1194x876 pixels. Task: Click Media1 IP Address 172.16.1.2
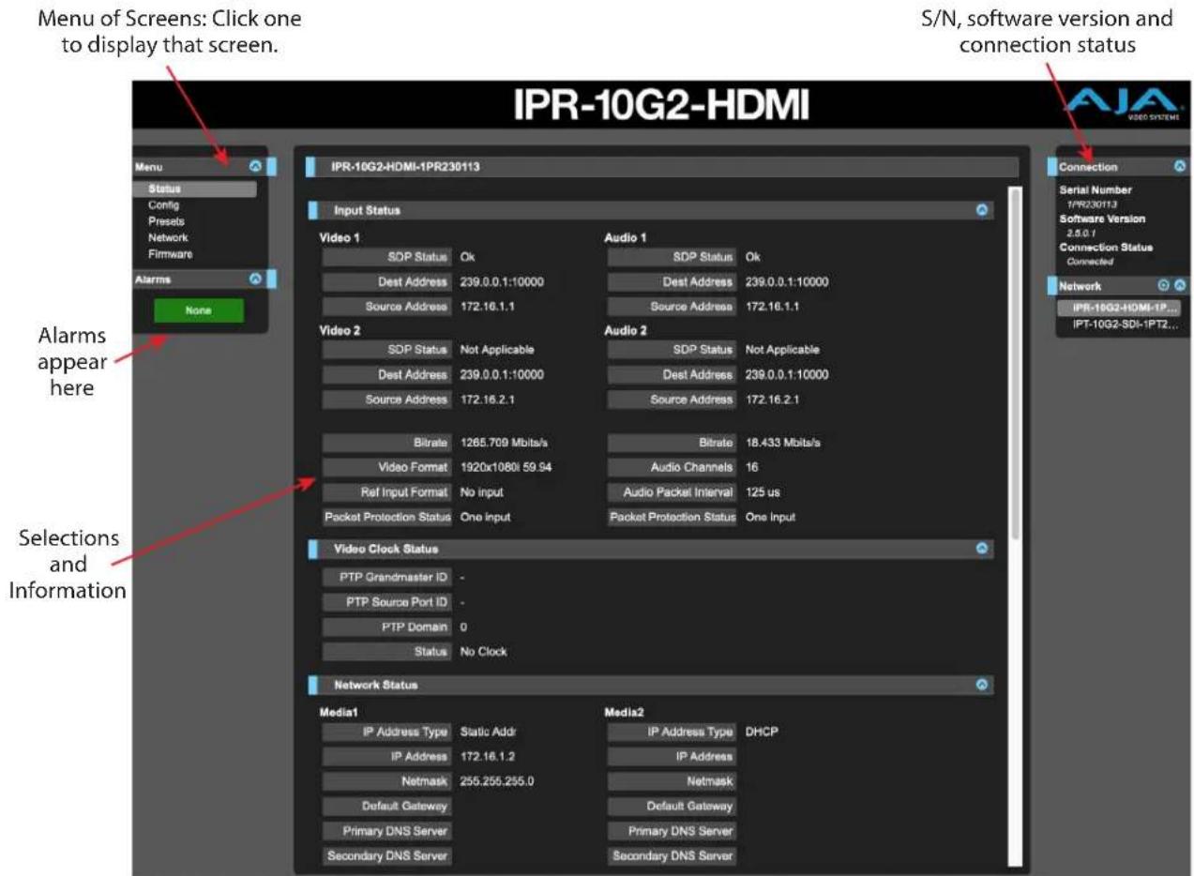click(x=487, y=756)
